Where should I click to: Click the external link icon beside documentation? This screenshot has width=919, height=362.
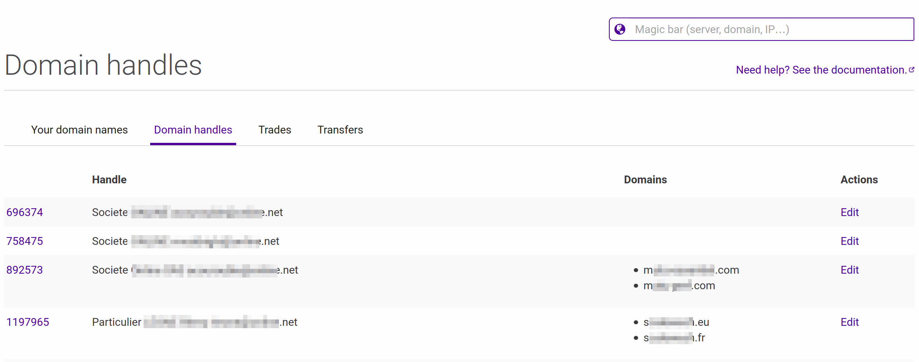(912, 70)
